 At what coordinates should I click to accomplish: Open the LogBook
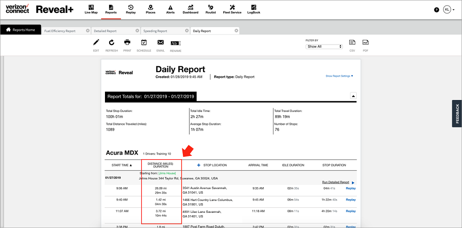pos(254,9)
